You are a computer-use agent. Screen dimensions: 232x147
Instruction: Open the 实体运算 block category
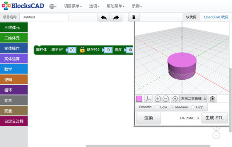pos(14,59)
